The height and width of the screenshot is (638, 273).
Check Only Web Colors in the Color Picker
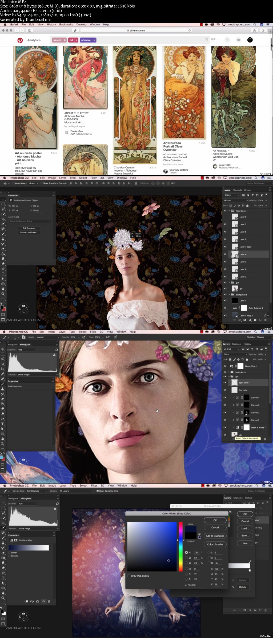[x=129, y=576]
